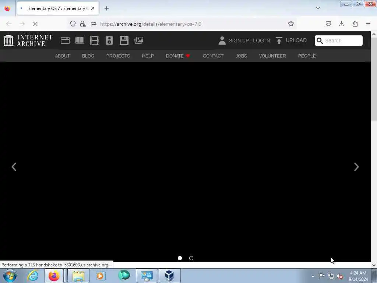Open the BLOG menu item
The width and height of the screenshot is (377, 283).
click(88, 56)
